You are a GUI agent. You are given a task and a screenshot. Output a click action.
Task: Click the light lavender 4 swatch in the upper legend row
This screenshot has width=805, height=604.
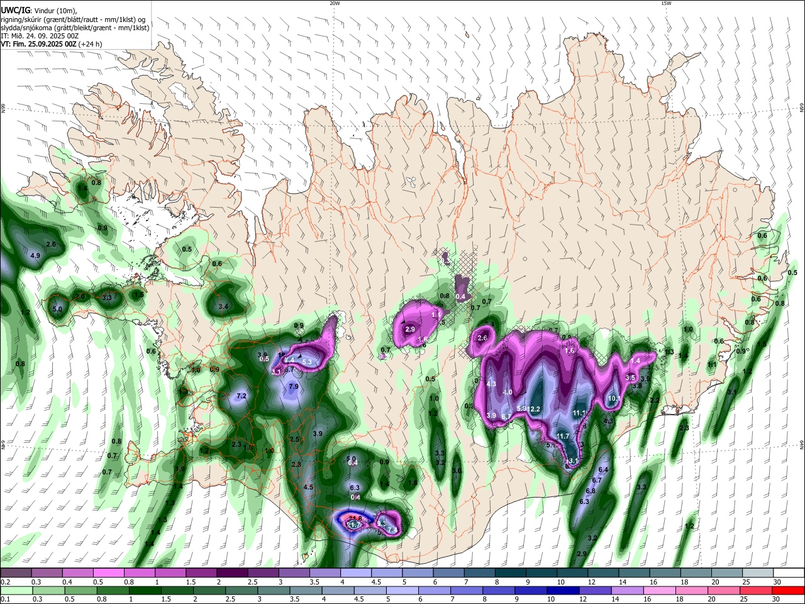tap(356, 573)
